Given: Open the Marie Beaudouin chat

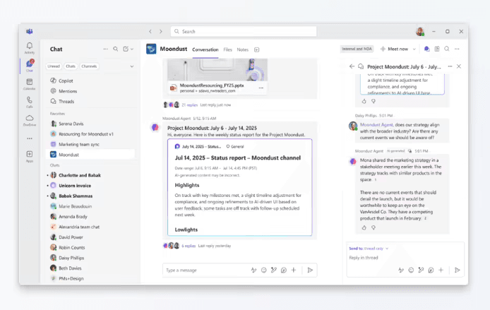Looking at the screenshot, I should [x=90, y=206].
